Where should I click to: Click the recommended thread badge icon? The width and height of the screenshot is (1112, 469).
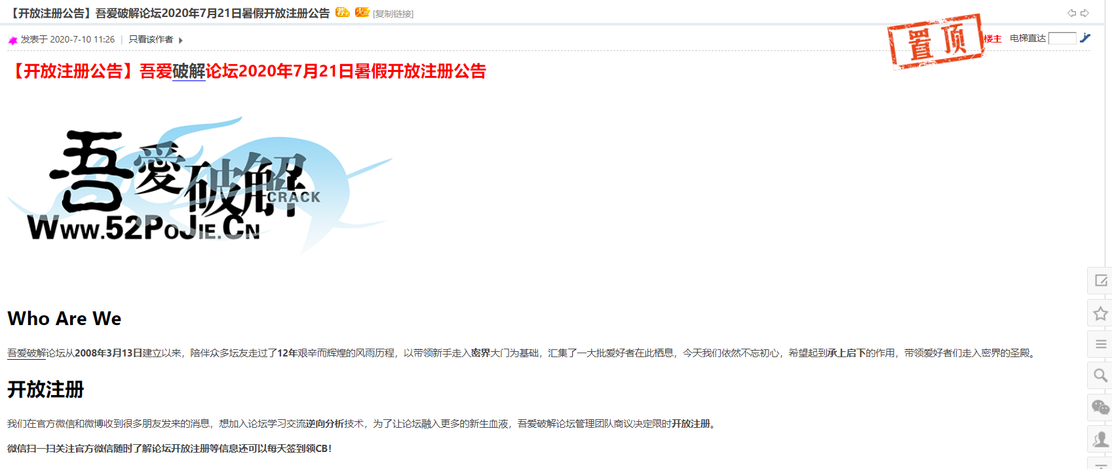click(343, 12)
